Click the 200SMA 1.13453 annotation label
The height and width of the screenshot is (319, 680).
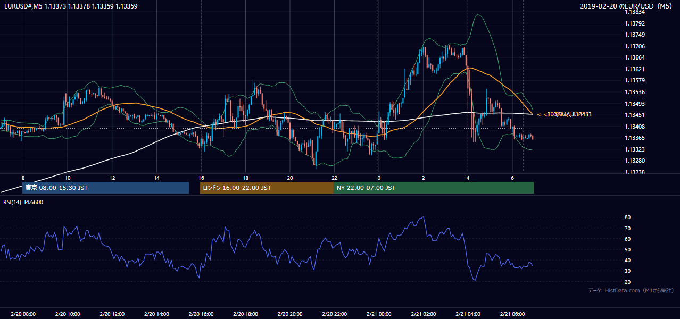click(565, 114)
